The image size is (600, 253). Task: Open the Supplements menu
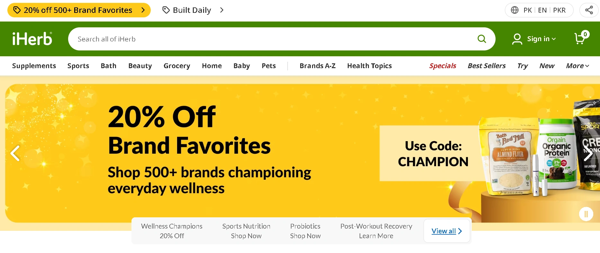pos(34,66)
